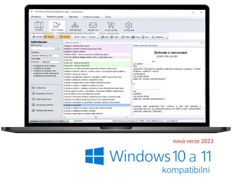Enable 'prohledávat partnerské dok.' checkbox

pos(32,76)
